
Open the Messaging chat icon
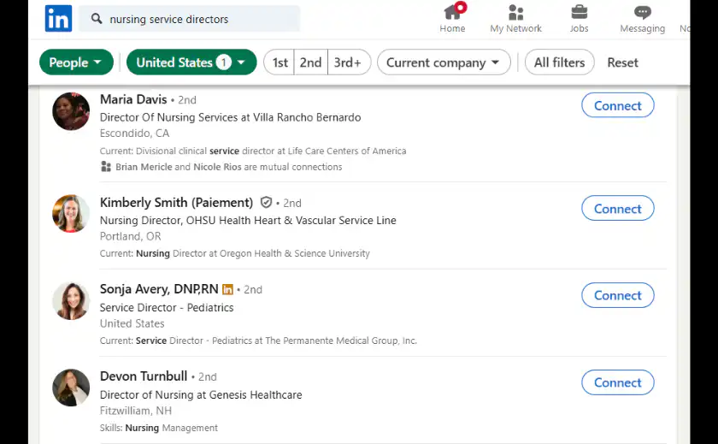642,13
